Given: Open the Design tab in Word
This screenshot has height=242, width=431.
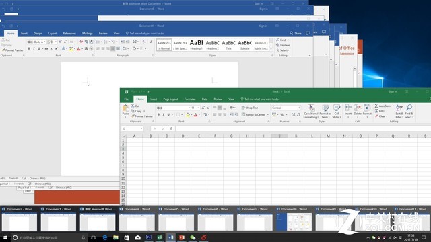Looking at the screenshot, I should tap(38, 34).
